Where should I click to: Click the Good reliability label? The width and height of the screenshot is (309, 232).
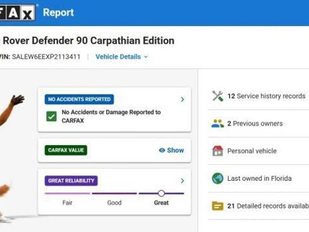point(115,203)
